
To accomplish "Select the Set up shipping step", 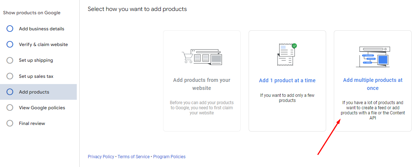I will click(x=36, y=60).
